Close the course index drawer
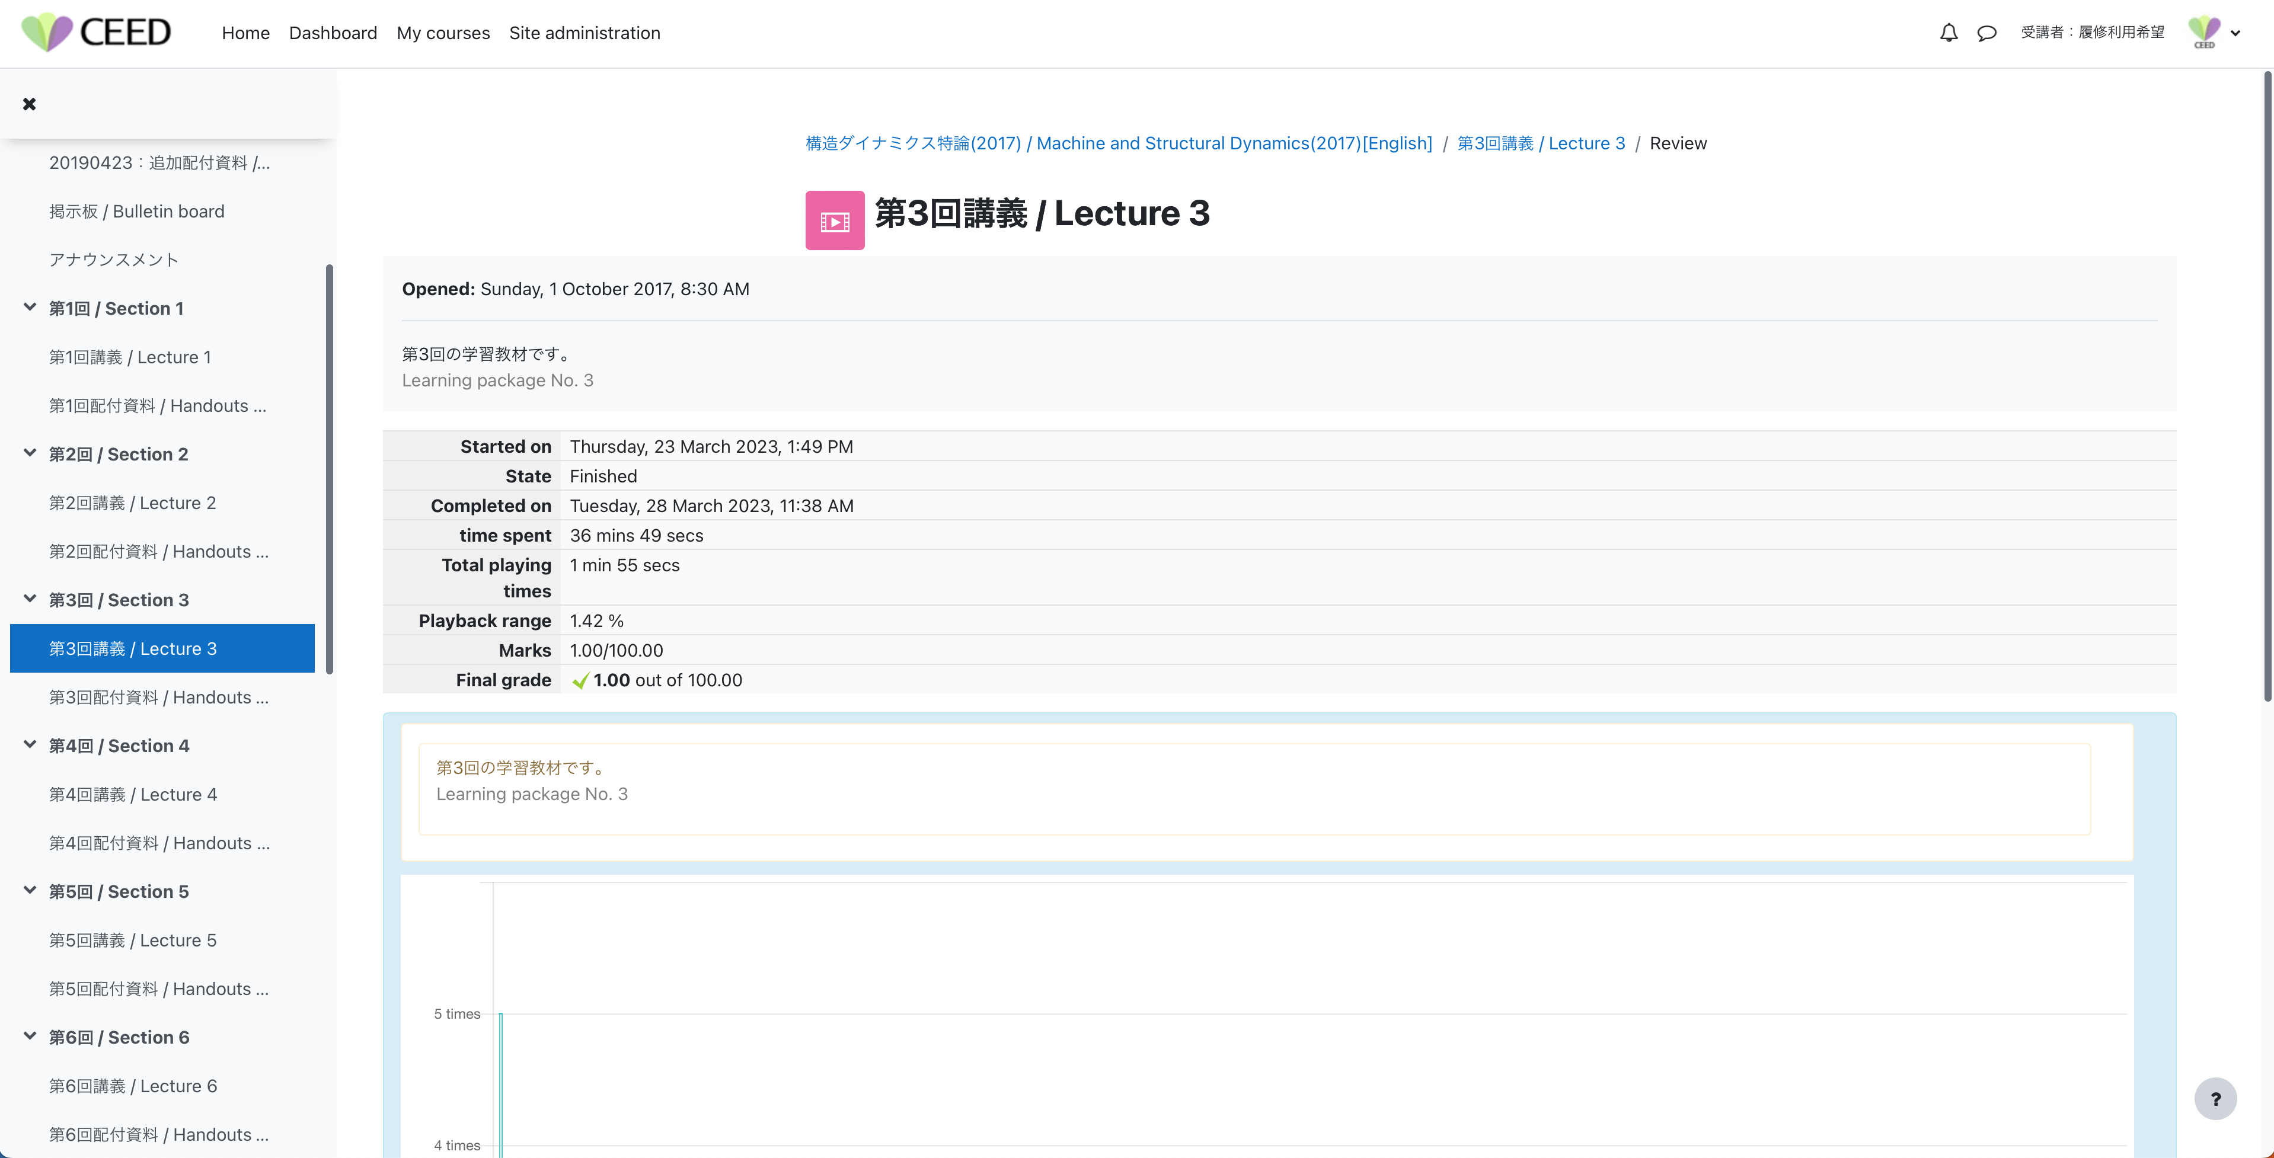Image resolution: width=2274 pixels, height=1158 pixels. pyautogui.click(x=29, y=104)
